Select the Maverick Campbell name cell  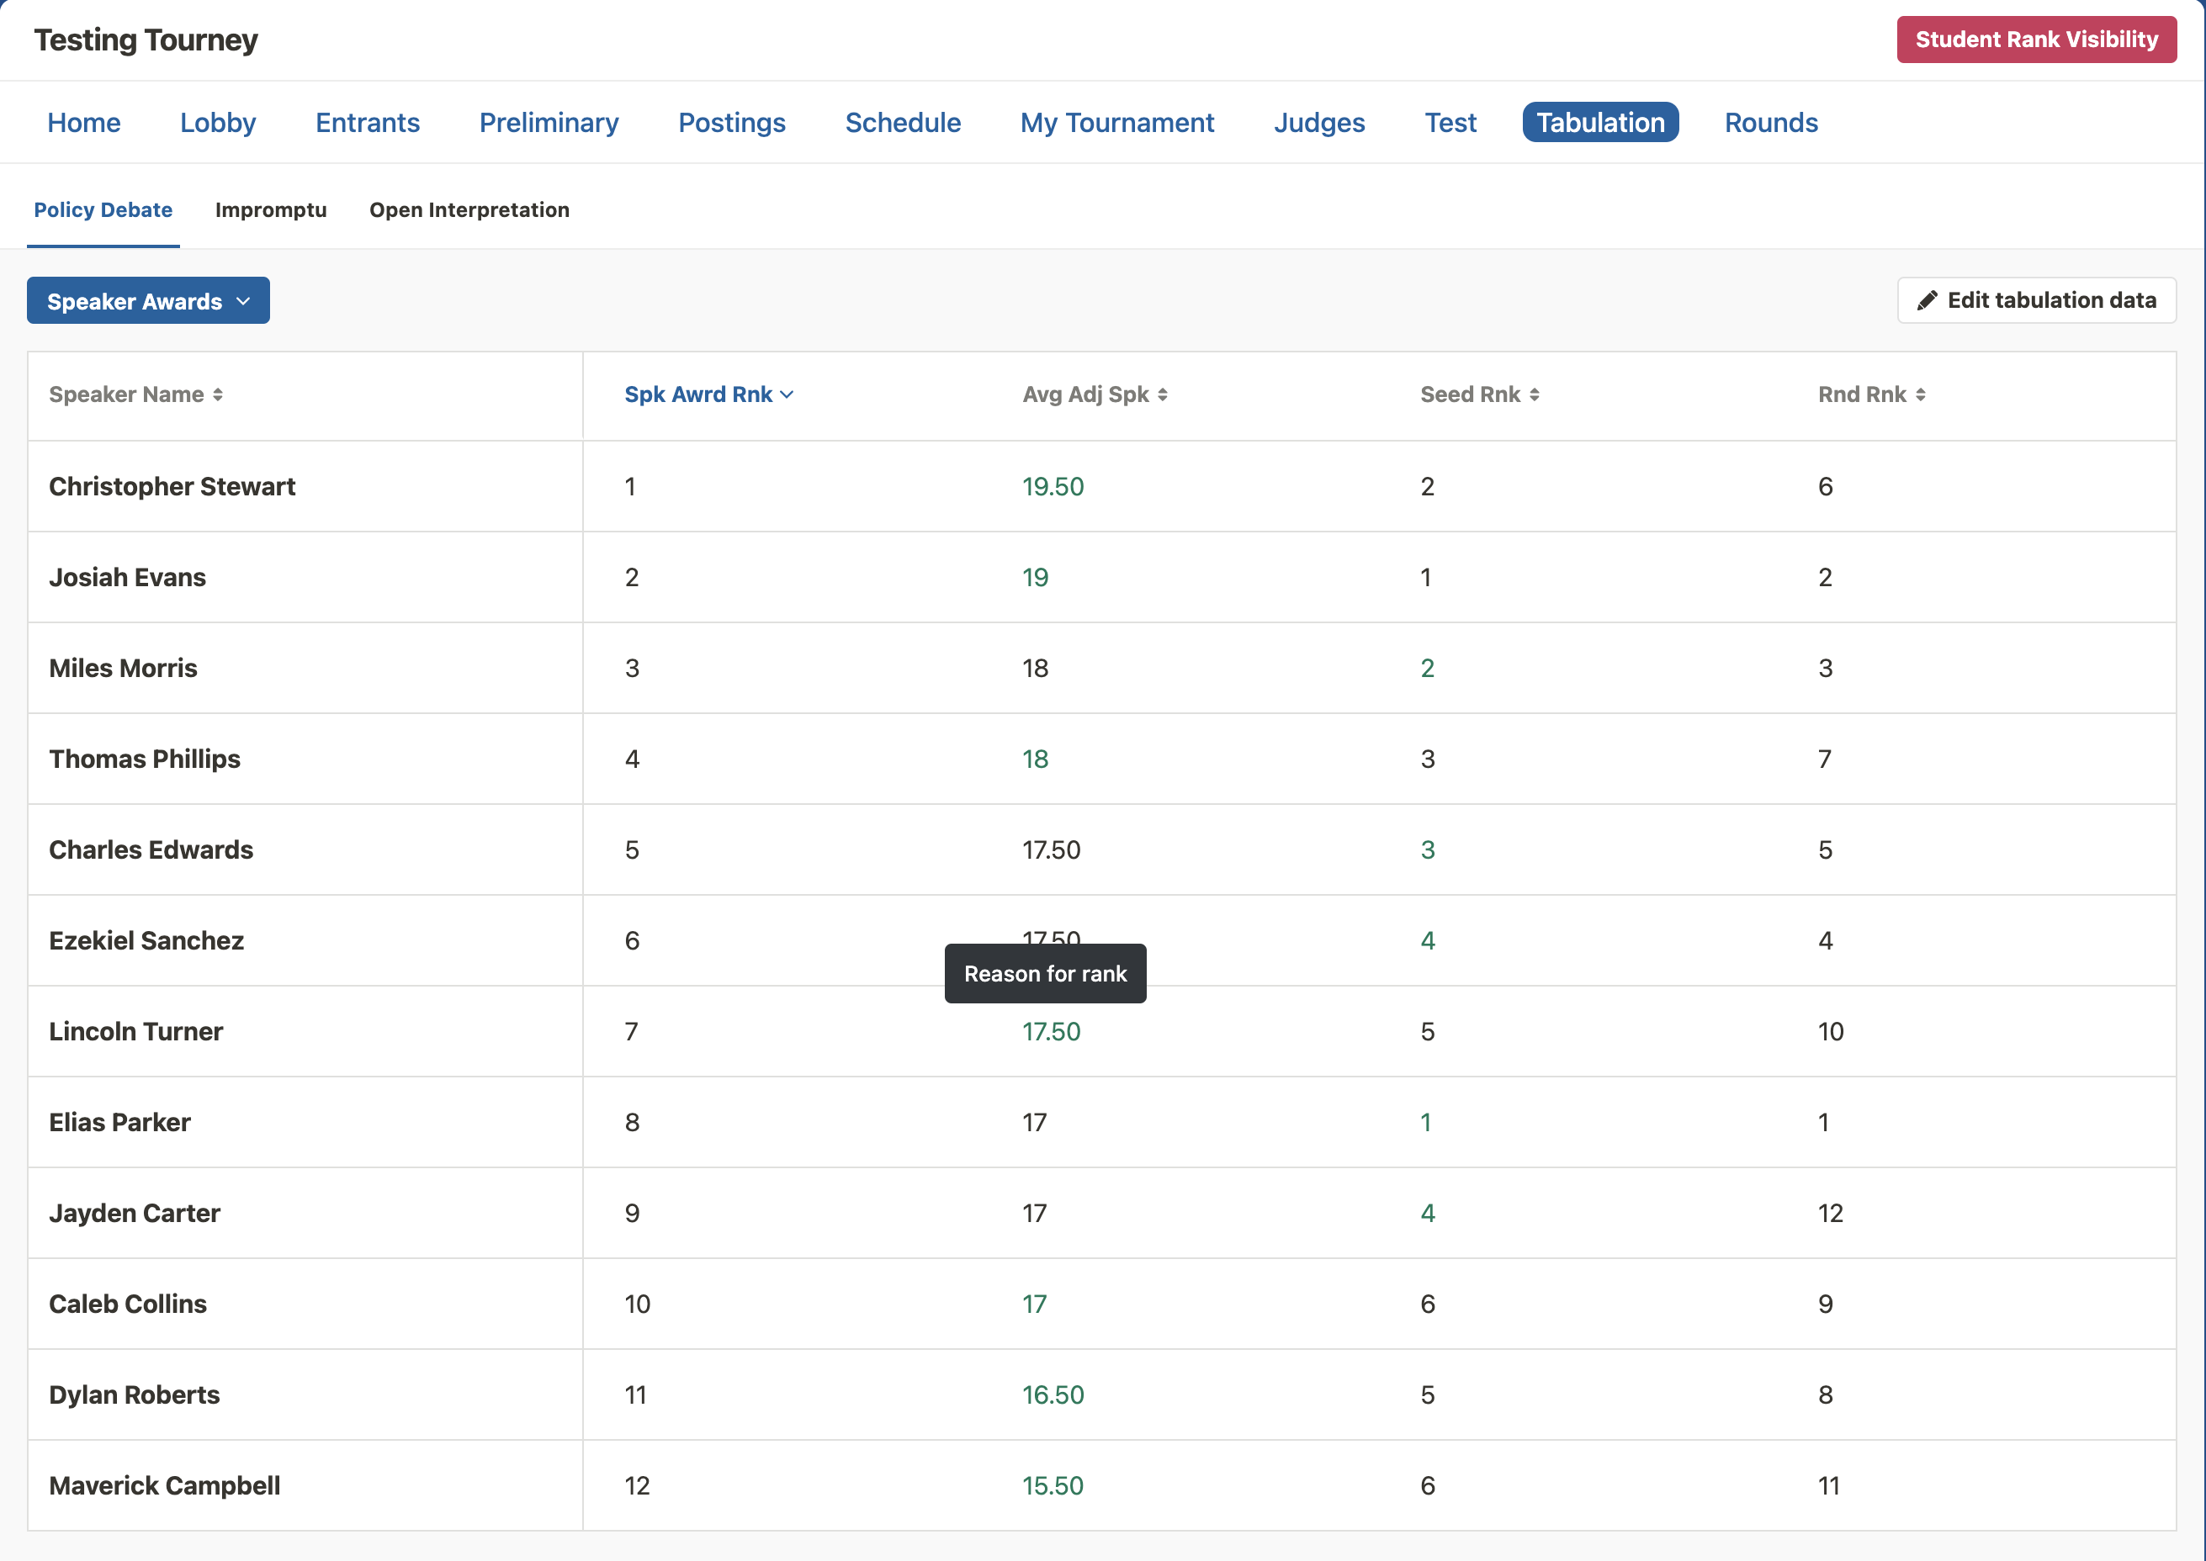[305, 1486]
